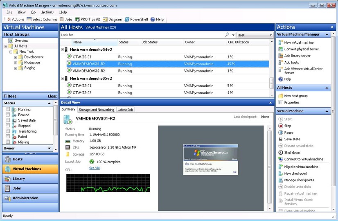This screenshot has height=221, width=338.
Task: Select the OTW-IIS-03 virtual machine row
Action: [168, 57]
